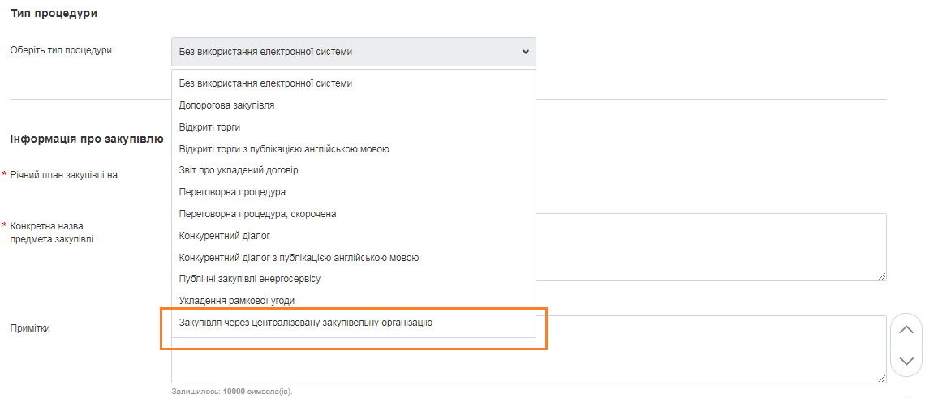Choose 'Переговорна процедура, скорочена' option

(x=257, y=214)
